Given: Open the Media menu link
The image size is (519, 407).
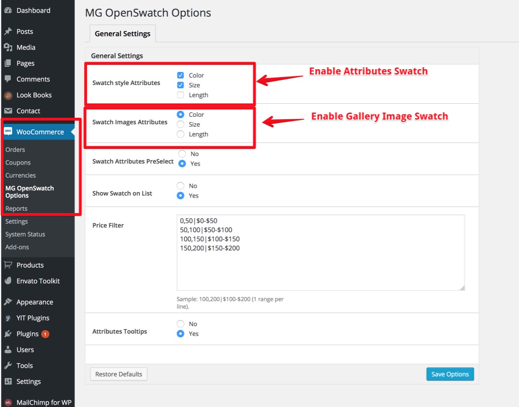Looking at the screenshot, I should tap(26, 47).
